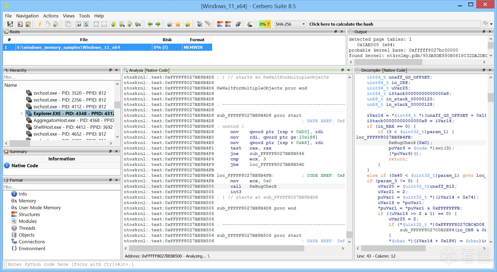The width and height of the screenshot is (497, 272).
Task: Click the Info icon in Format tree
Action: [x=14, y=194]
